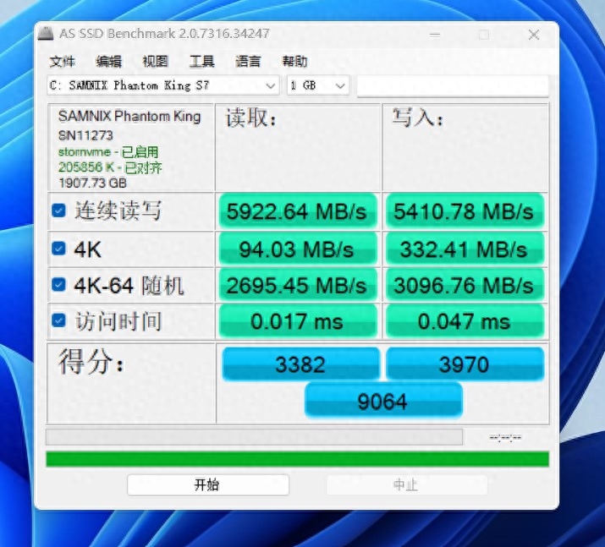This screenshot has width=605, height=547.
Task: Click the 4K-64 read result 2695.45 MB/s
Action: [x=298, y=285]
